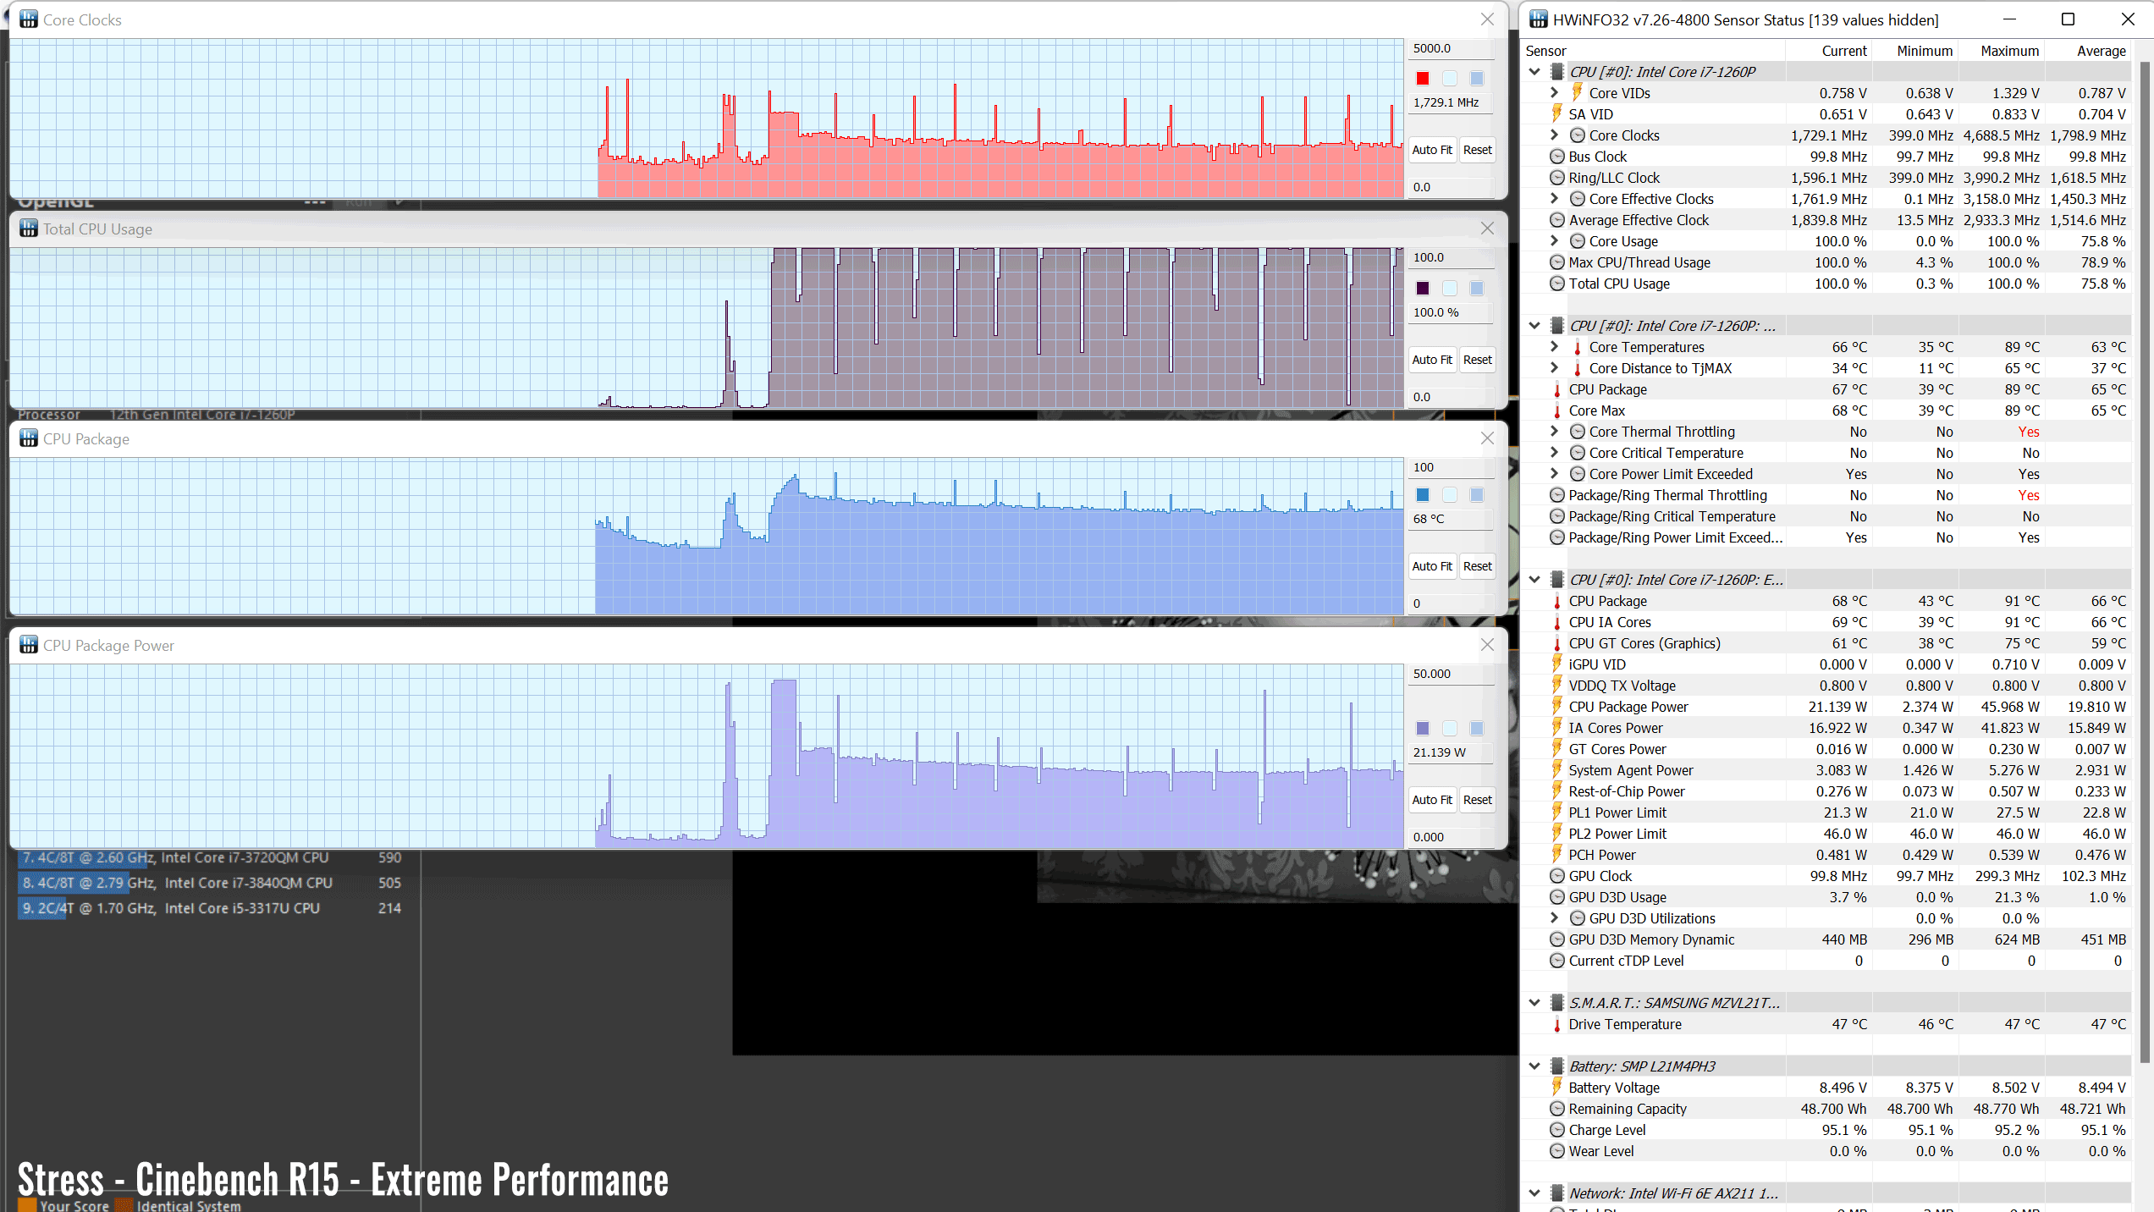Click the lightning icon beside SA VID
The height and width of the screenshot is (1212, 2154).
(1556, 113)
